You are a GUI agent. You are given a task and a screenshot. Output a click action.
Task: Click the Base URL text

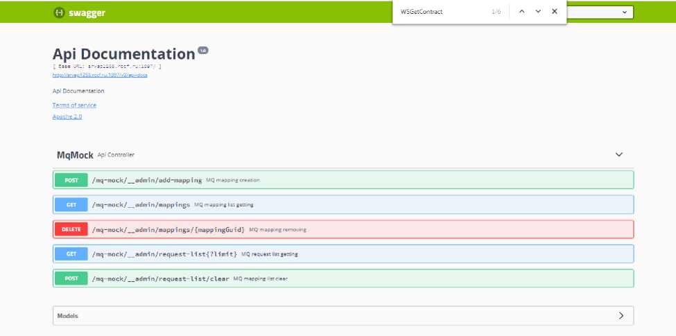pyautogui.click(x=107, y=67)
